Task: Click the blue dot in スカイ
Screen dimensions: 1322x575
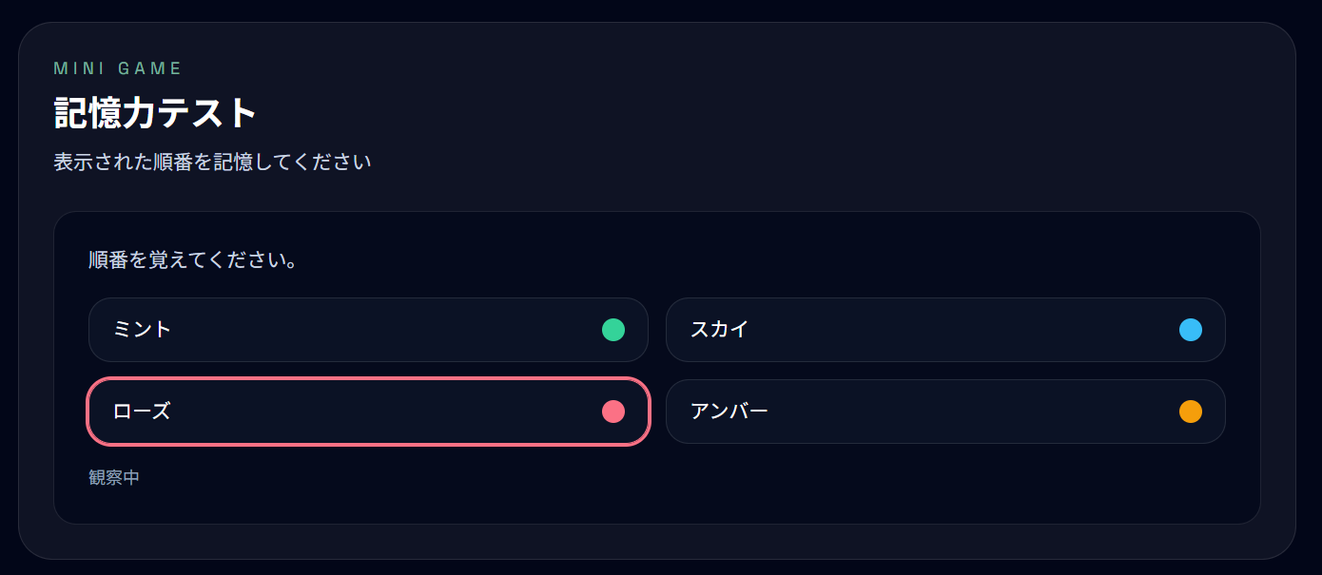Action: pos(1191,330)
